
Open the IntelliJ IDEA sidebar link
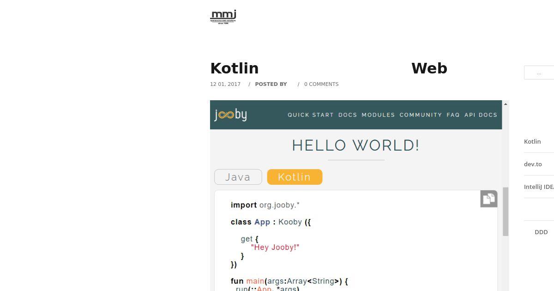pos(539,187)
